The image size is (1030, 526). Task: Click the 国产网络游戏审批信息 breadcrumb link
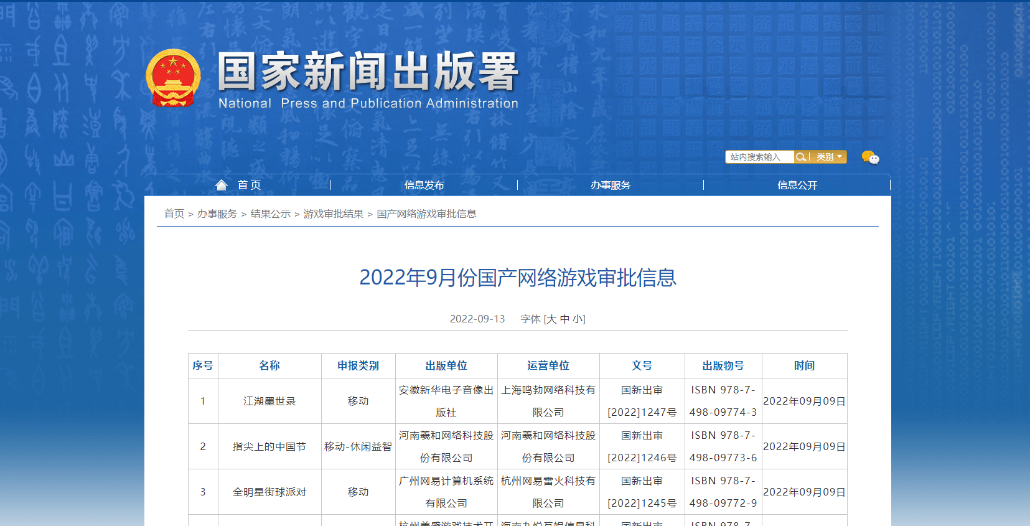point(426,214)
